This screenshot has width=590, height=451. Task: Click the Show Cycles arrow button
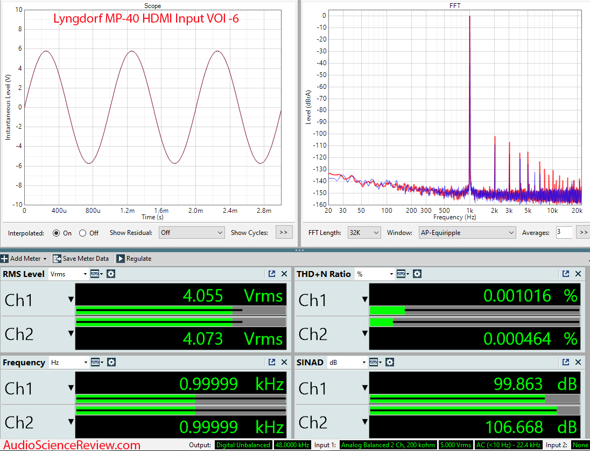[284, 233]
